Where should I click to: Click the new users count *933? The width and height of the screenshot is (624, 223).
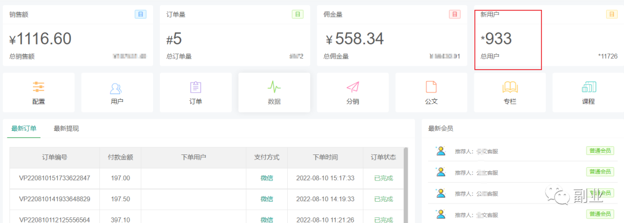pos(496,39)
